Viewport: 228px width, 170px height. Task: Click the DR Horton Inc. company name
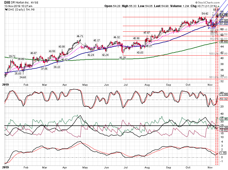tap(20, 2)
